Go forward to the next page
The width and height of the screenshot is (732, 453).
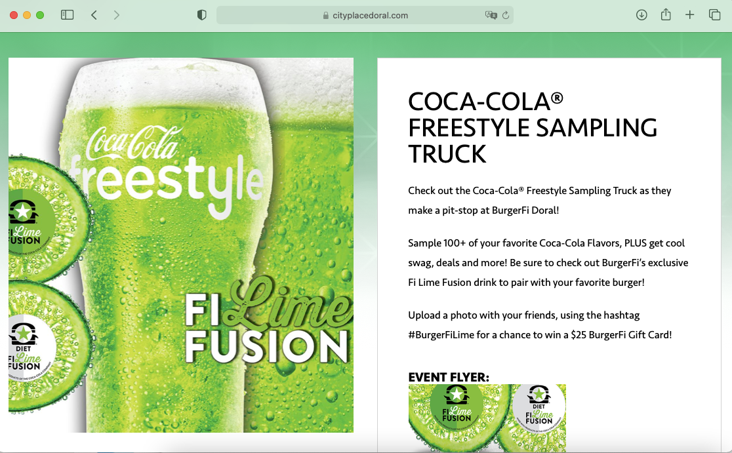coord(116,15)
